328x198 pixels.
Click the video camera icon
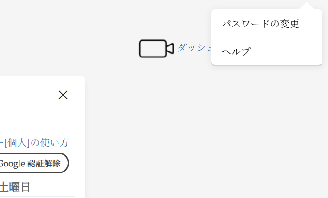(156, 49)
